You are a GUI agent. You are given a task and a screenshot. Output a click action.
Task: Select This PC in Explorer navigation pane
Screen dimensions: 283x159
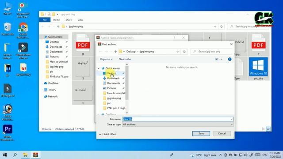(x=52, y=90)
